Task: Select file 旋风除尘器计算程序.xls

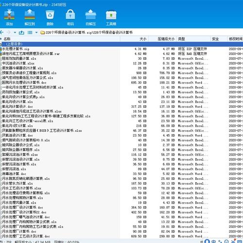Action: click(x=21, y=150)
